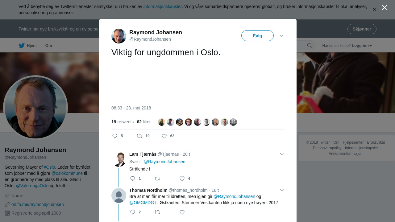Close the tweet overlay with large X
The image size is (395, 222).
[x=385, y=8]
